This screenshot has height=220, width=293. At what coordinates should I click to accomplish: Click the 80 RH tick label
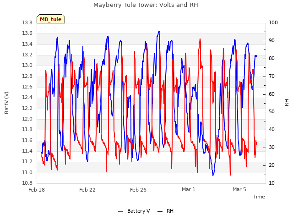click(x=271, y=58)
